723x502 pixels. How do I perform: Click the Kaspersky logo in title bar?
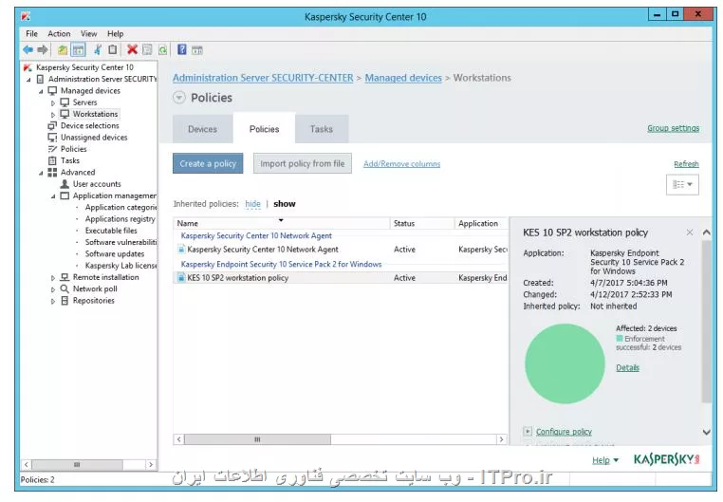click(x=26, y=16)
